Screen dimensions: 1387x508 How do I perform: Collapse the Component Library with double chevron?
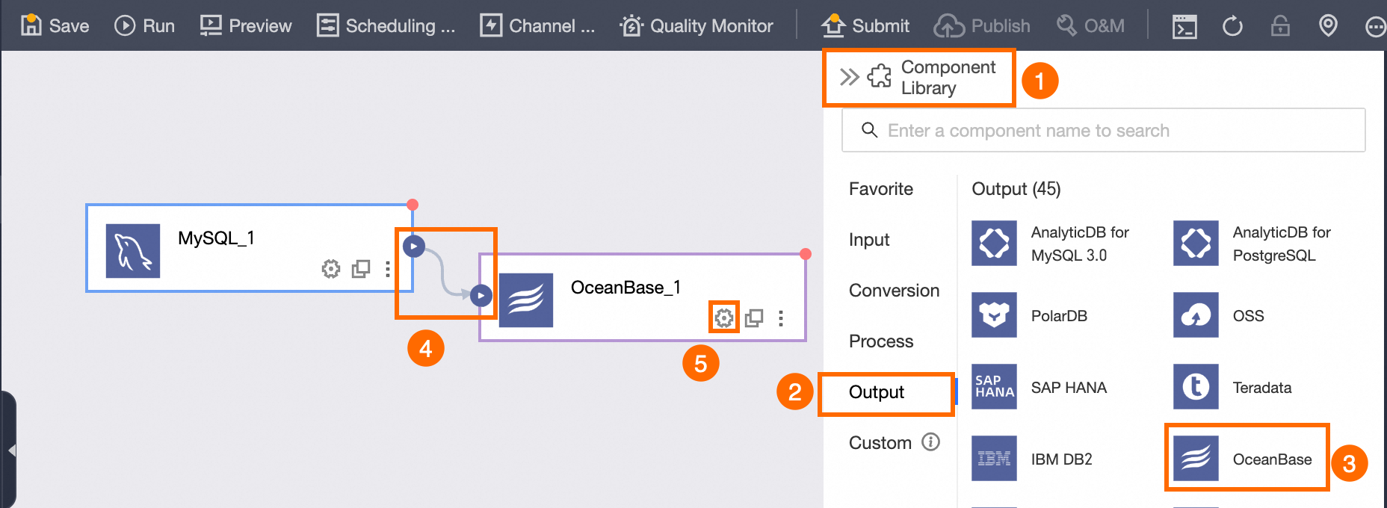(x=849, y=77)
